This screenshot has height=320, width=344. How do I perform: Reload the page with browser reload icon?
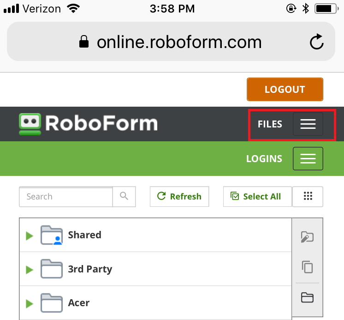point(317,42)
